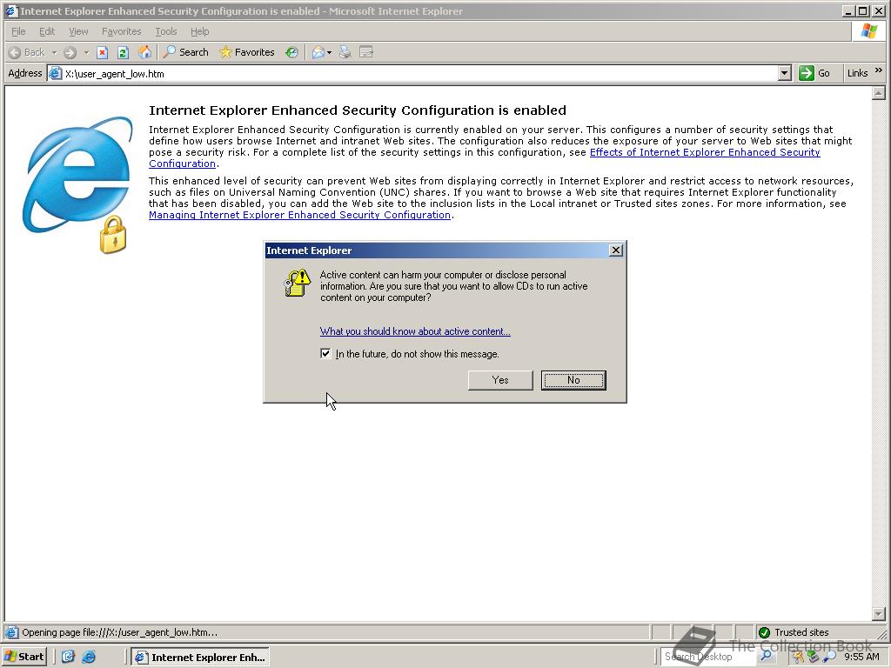Open the Help menu

199,31
